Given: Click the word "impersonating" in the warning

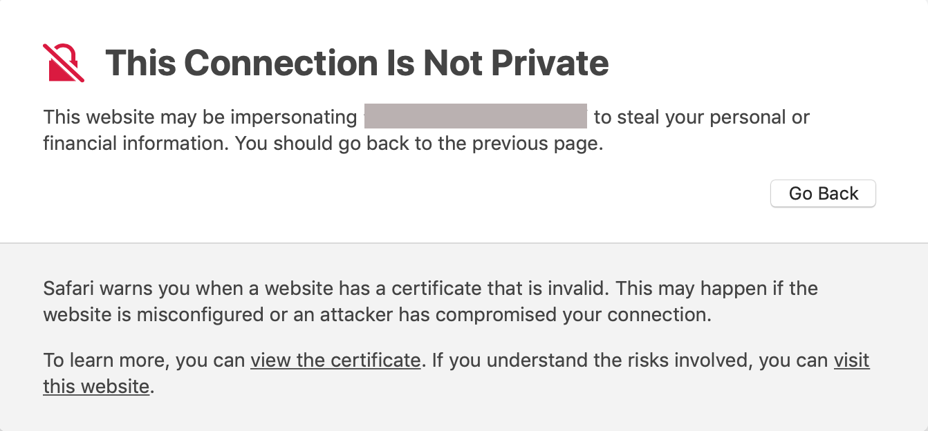Looking at the screenshot, I should 293,117.
